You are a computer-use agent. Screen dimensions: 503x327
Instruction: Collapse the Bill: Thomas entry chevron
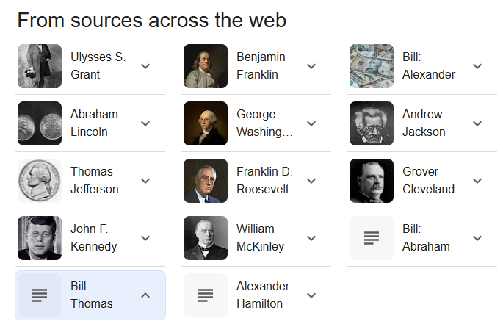(x=145, y=295)
